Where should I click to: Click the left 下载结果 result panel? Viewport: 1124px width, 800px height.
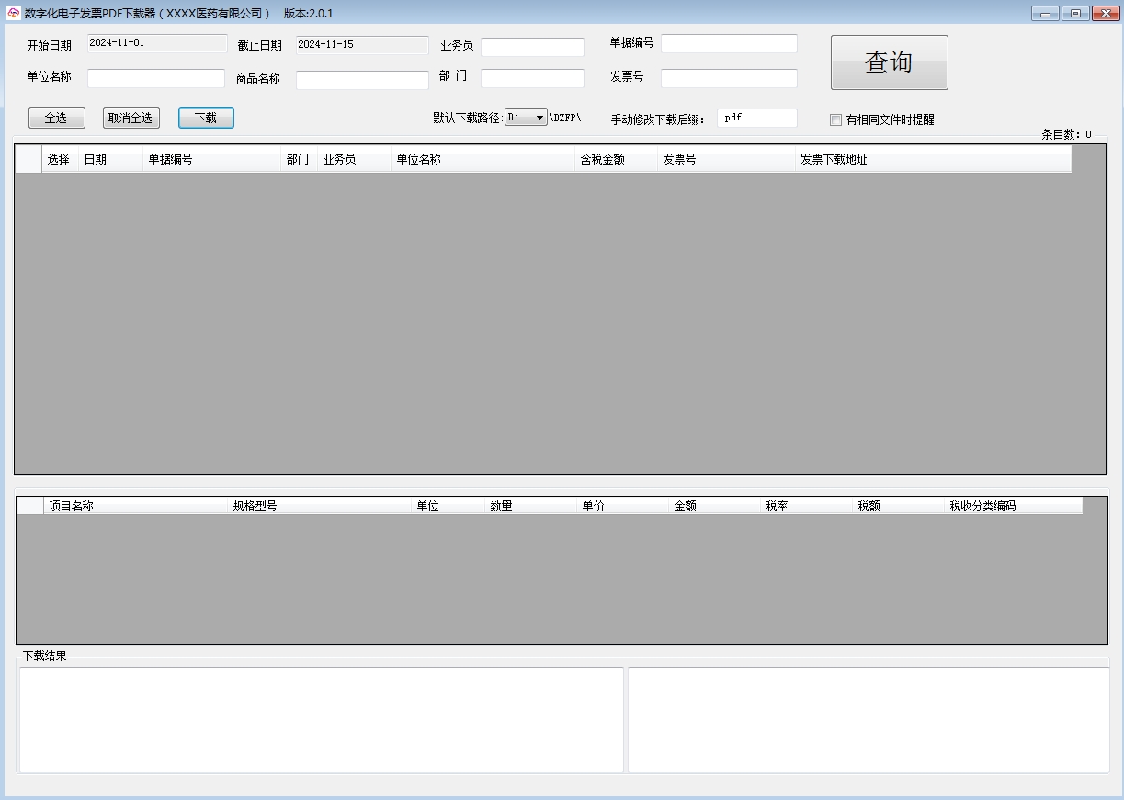(x=320, y=719)
